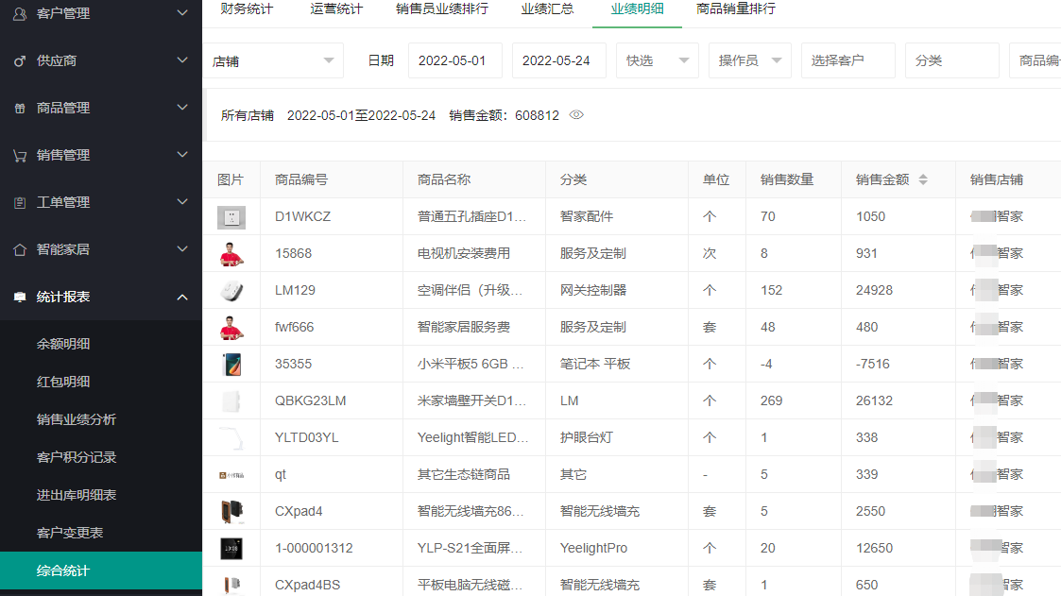The width and height of the screenshot is (1061, 596).
Task: Open CXpad4 wireless wall charger image
Action: 231,511
